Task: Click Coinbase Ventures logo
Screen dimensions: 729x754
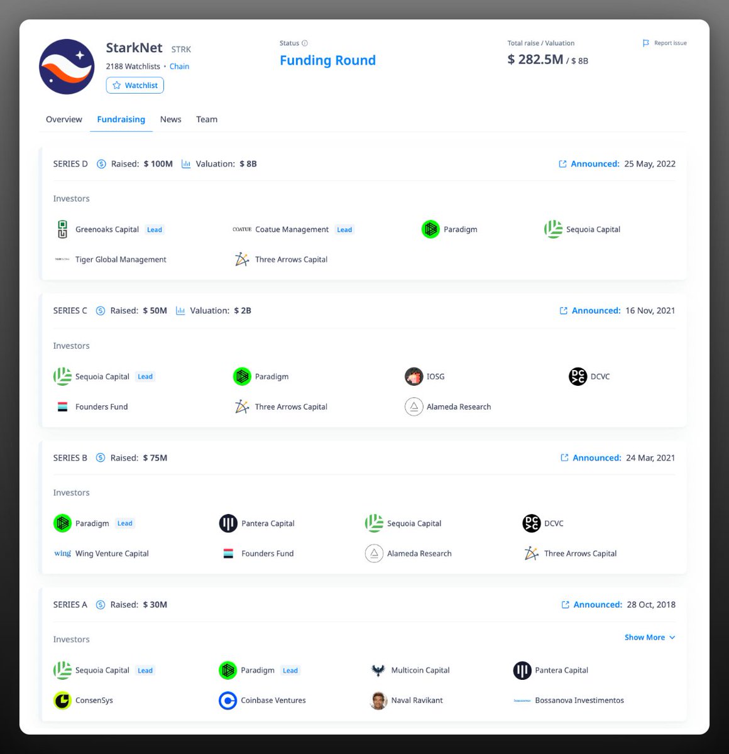Action: pos(227,701)
